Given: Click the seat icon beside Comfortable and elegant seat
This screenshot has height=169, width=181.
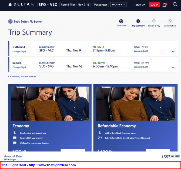Looking at the screenshot, I should [15, 133].
